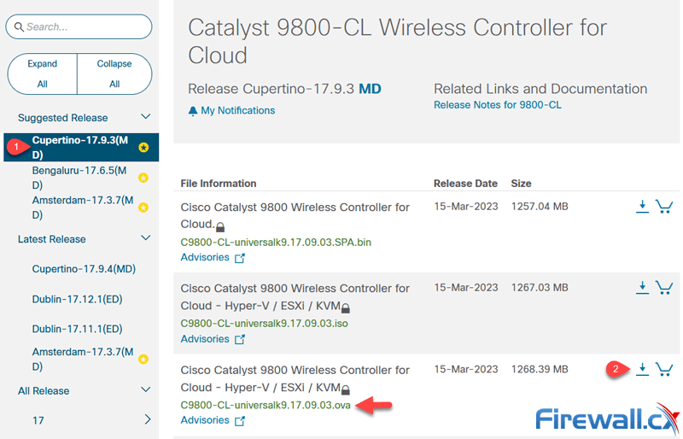Open Release Notes for 9800-CL
Screen dimensions: 683x439
(497, 105)
